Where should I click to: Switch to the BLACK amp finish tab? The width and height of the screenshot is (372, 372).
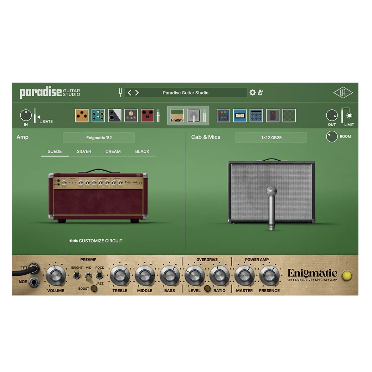142,152
